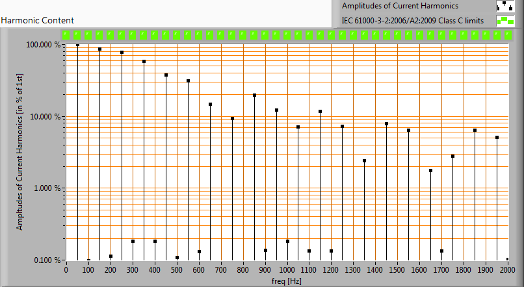Click the green LED above the 500 Hz gridline
Screen dimensions: 524x287
click(177, 35)
